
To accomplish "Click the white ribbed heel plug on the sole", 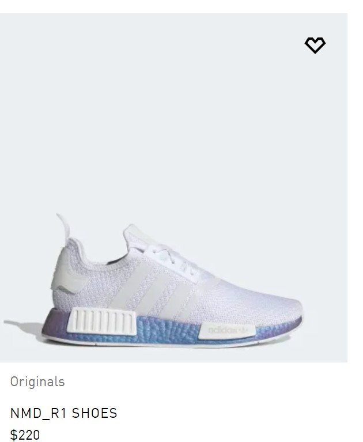I will click(x=102, y=322).
